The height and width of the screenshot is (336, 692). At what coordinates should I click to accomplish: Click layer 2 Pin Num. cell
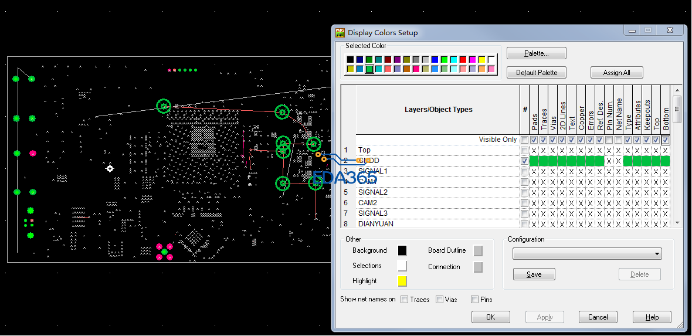[x=609, y=161]
